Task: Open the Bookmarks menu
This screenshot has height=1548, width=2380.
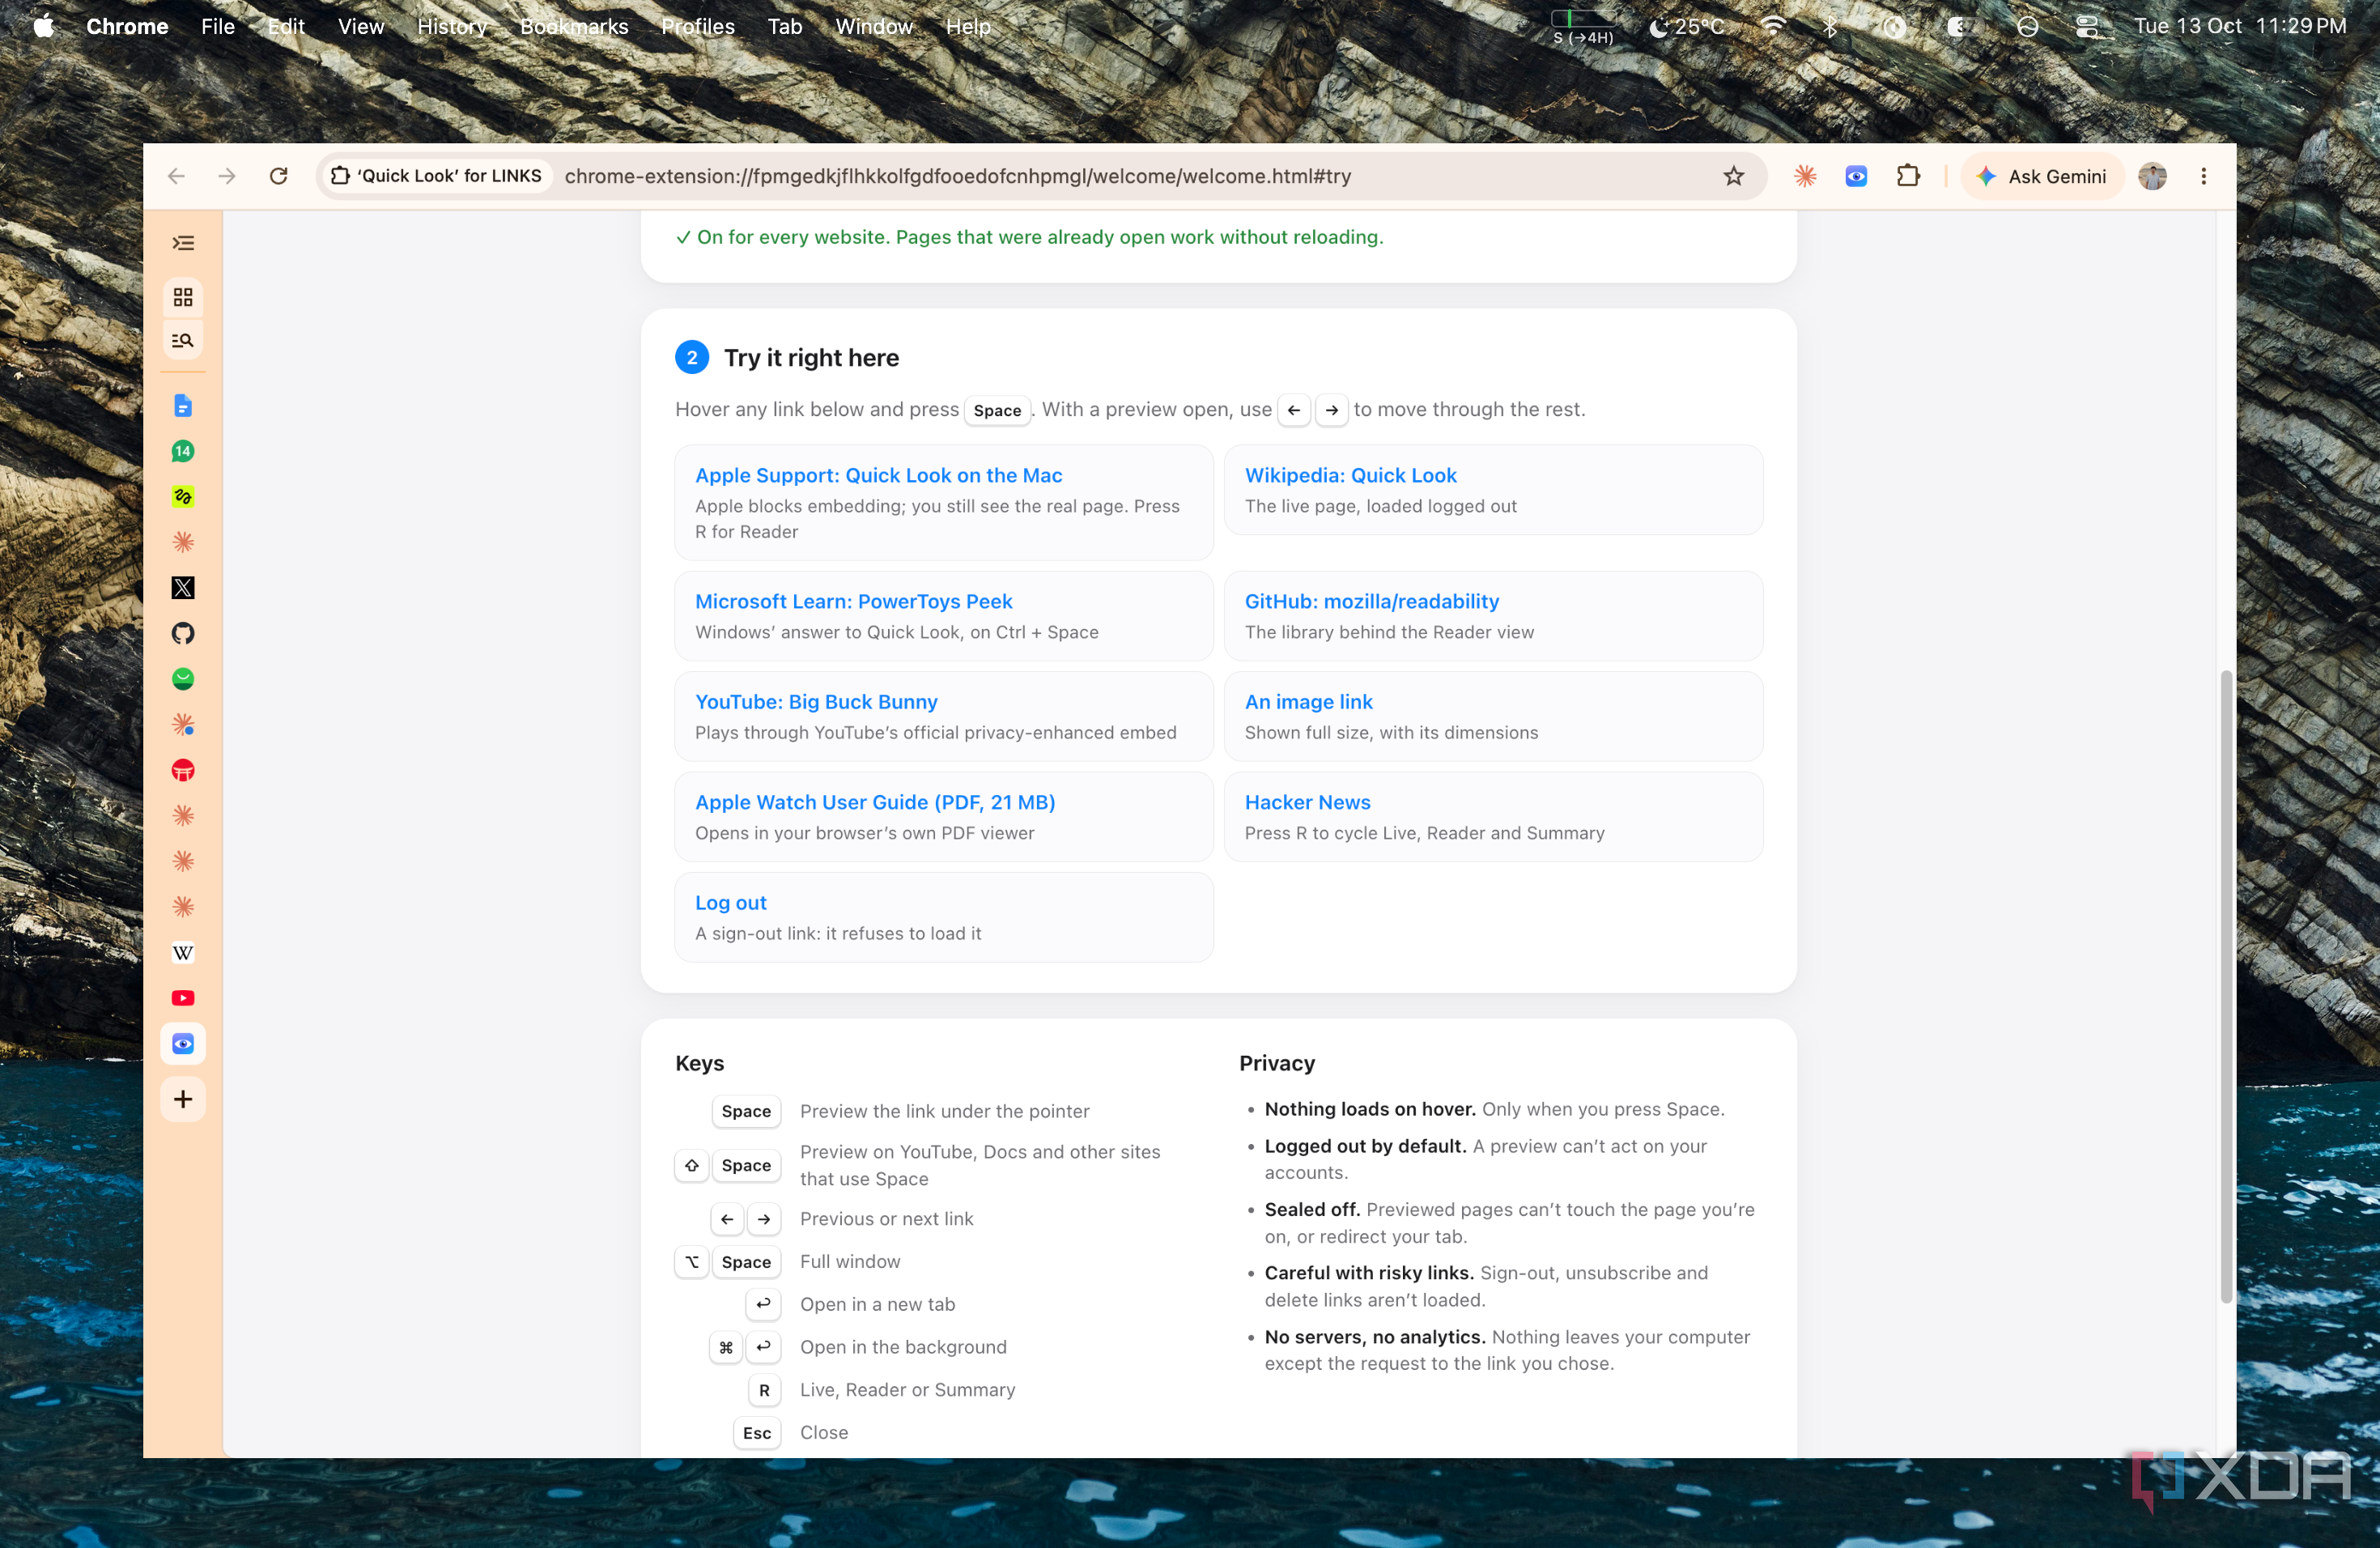Action: (x=574, y=26)
